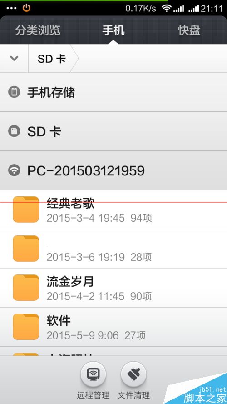Image resolution: width=227 pixels, height=404 pixels.
Task: Switch to the 快盘 tab
Action: (x=189, y=30)
